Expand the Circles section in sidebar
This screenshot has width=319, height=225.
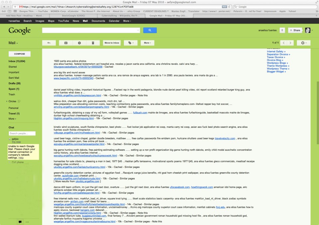point(13,101)
